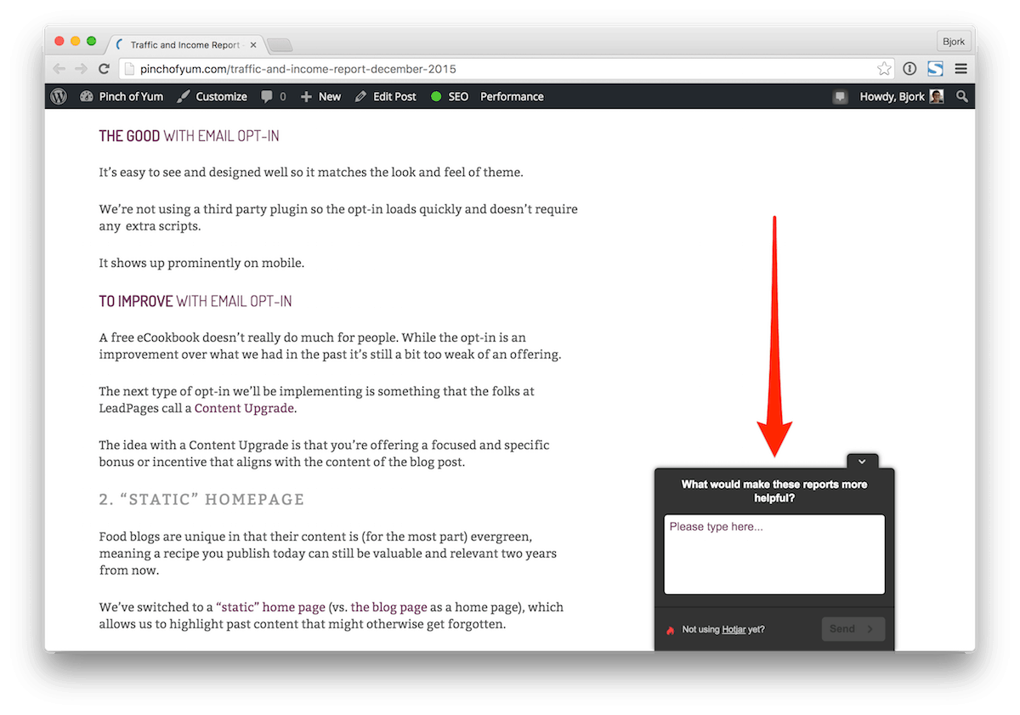Click the WordPress logo in admin bar
The image size is (1020, 715).
59,97
